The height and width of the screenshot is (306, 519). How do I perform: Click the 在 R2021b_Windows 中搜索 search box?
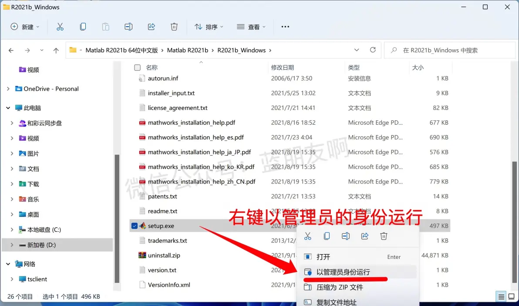[450, 51]
